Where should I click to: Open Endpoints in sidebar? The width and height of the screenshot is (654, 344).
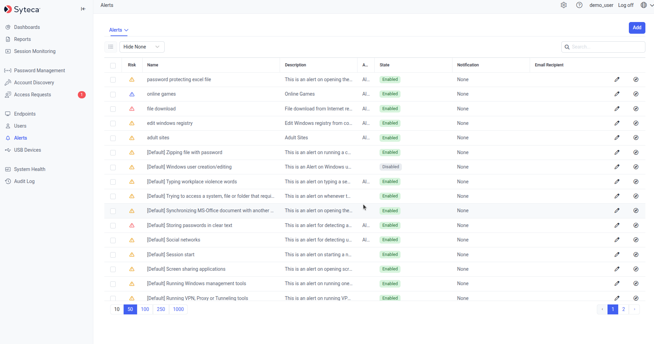coord(25,114)
